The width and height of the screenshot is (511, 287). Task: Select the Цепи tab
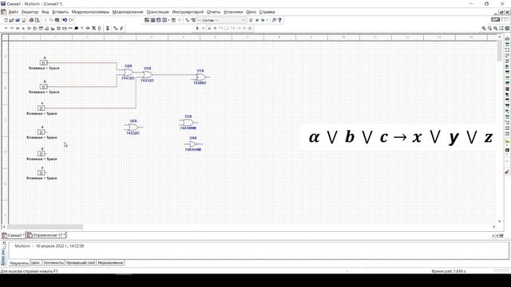pos(35,262)
